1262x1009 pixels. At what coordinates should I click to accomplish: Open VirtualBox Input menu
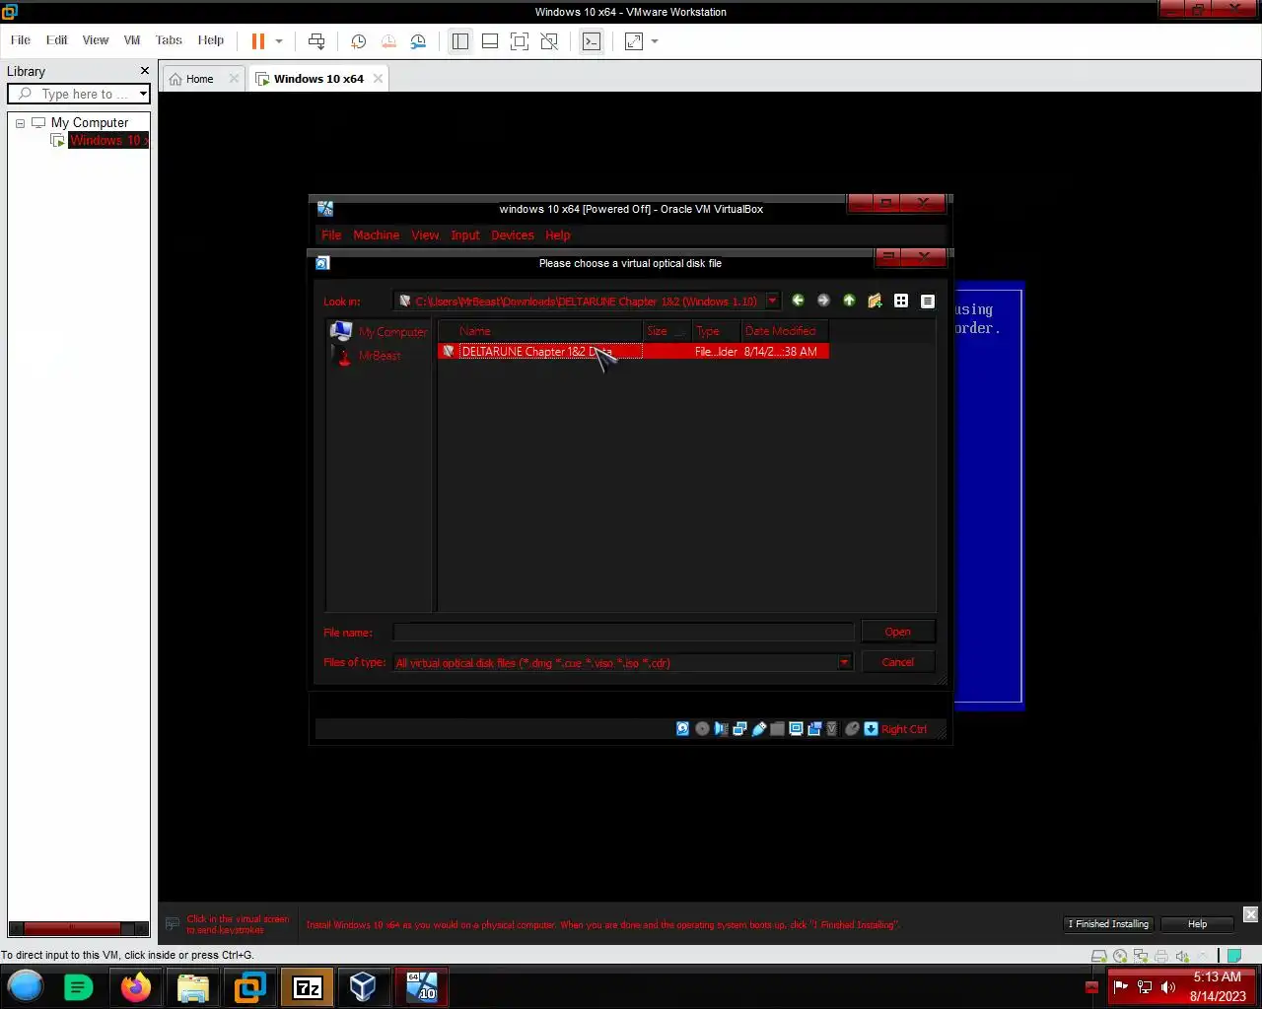[465, 235]
